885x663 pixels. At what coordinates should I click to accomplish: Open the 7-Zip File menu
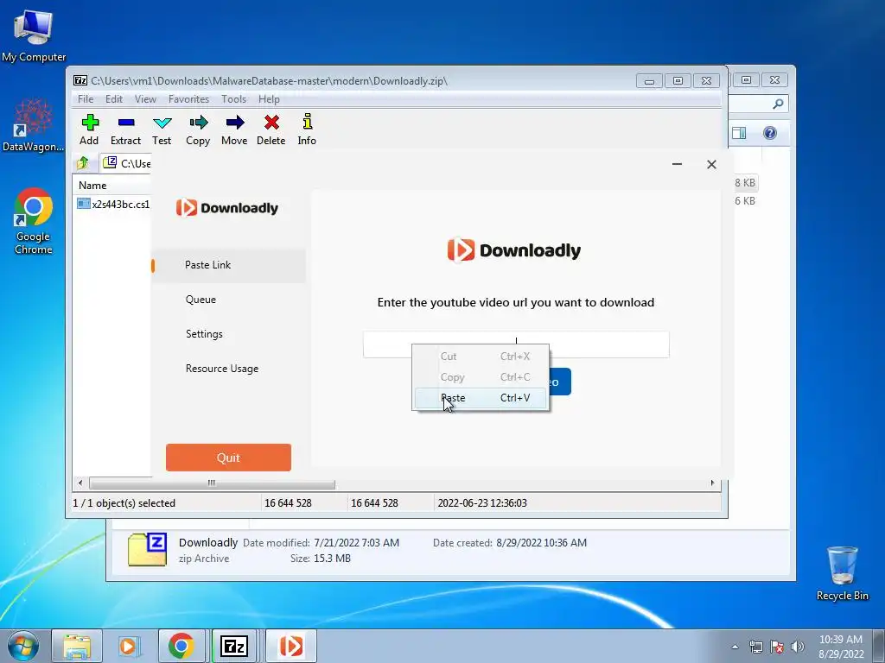click(86, 99)
